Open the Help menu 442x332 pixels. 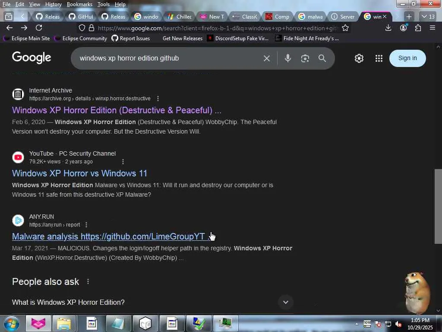[120, 4]
